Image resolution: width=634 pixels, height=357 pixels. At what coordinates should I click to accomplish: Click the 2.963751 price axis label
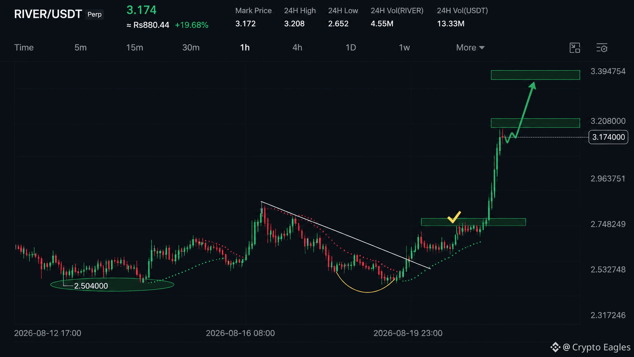[x=608, y=179]
